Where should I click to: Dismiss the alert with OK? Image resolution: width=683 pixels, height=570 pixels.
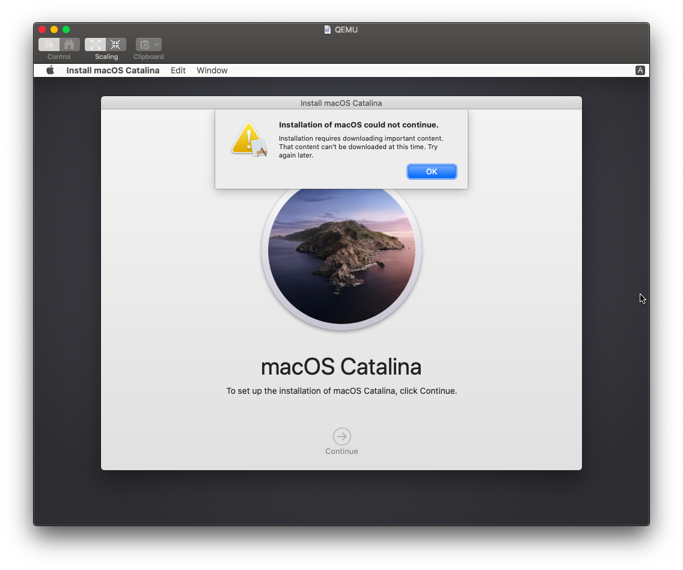[432, 171]
